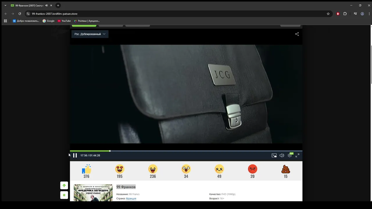This screenshot has height=209, width=372.
Task: Enter fullscreen with the expand icon
Action: point(297,156)
